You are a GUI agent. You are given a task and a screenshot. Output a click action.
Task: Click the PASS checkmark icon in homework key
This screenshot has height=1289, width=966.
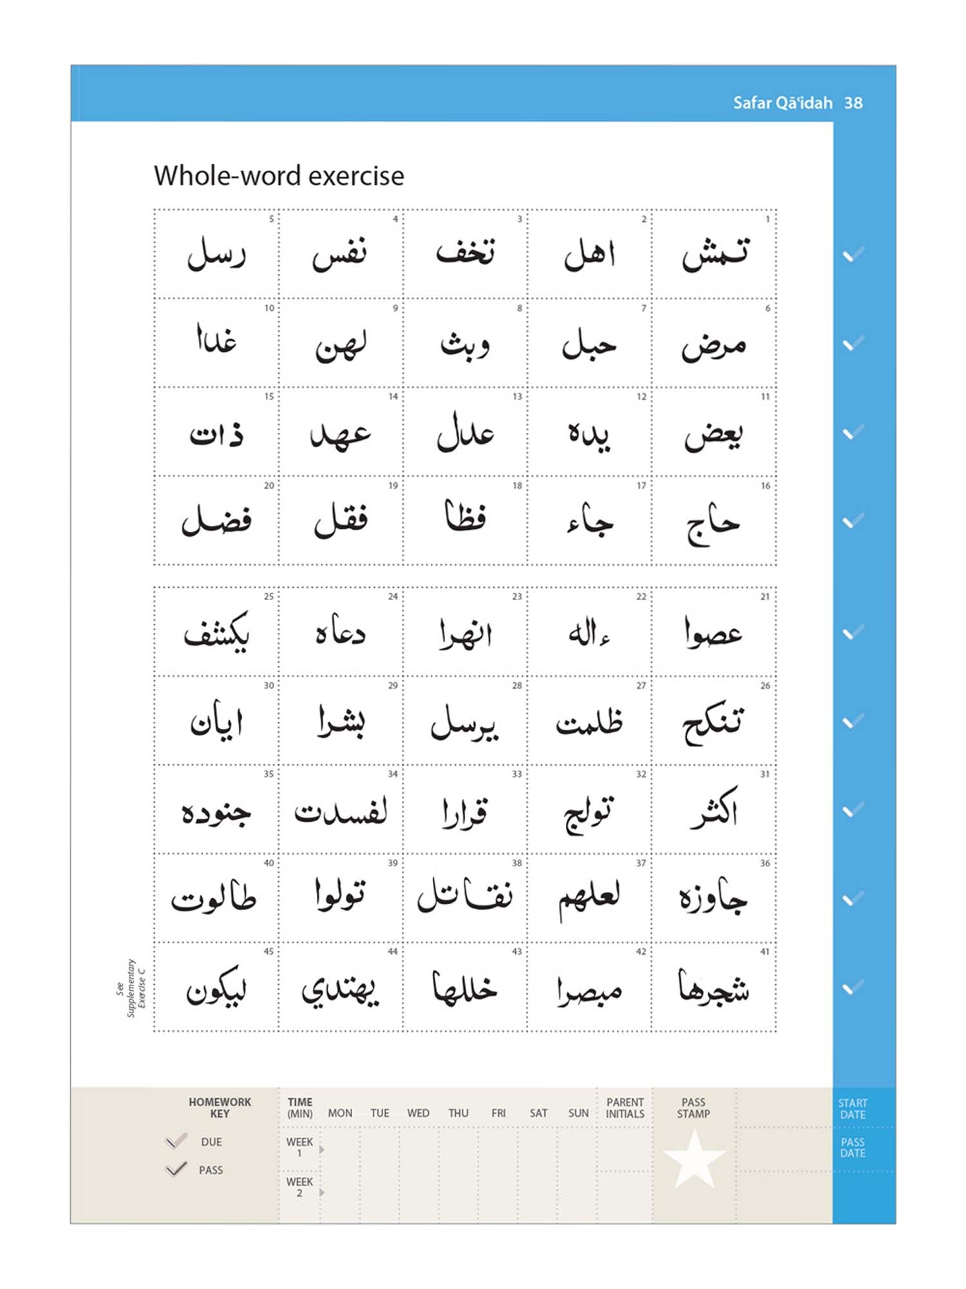(176, 1169)
